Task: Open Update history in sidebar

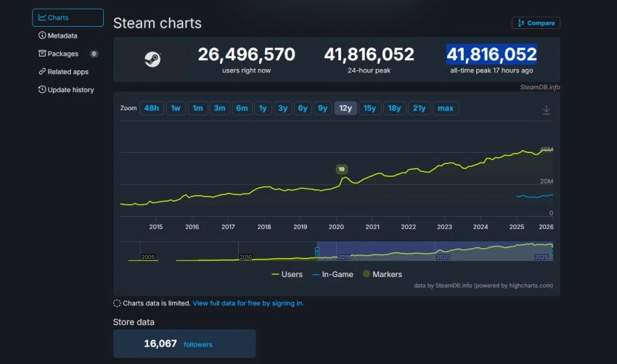Action: coord(66,90)
